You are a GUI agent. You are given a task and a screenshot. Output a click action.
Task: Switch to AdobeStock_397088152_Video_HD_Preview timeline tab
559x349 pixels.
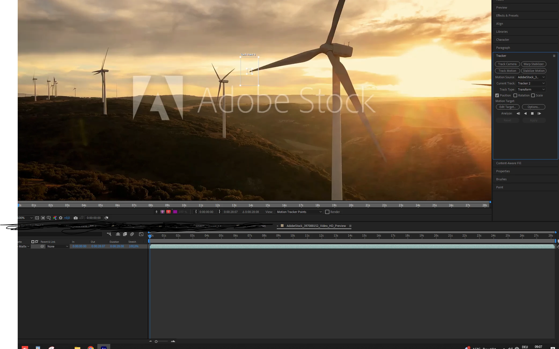click(x=316, y=226)
